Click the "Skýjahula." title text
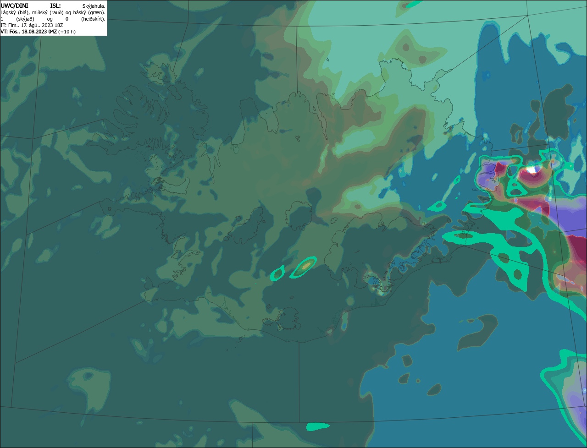This screenshot has width=587, height=448. [94, 6]
